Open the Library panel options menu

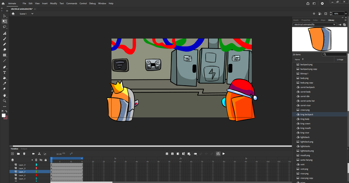point(346,20)
